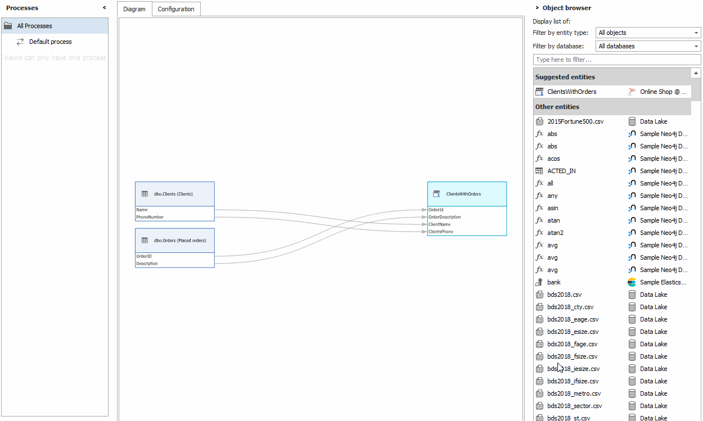Click the table grid icon beside ACTED_IN

pos(539,171)
